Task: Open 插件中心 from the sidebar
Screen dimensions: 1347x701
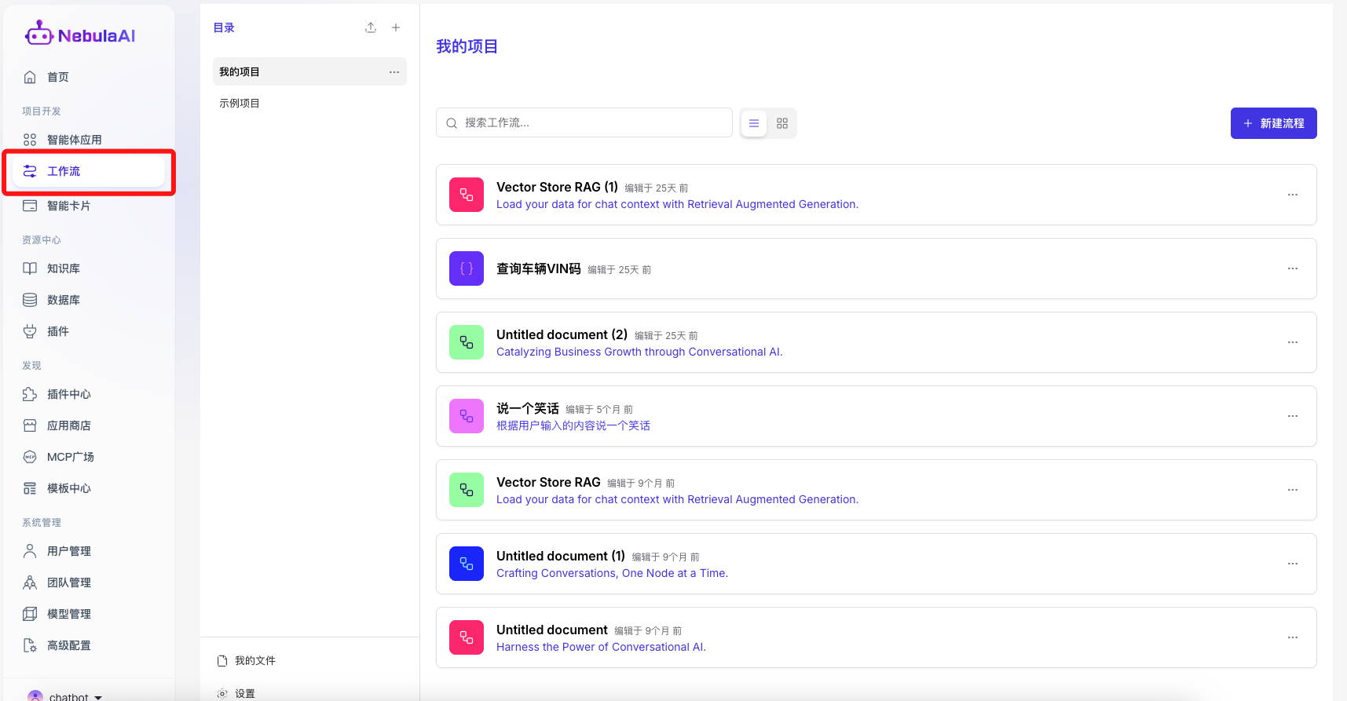Action: coord(68,394)
